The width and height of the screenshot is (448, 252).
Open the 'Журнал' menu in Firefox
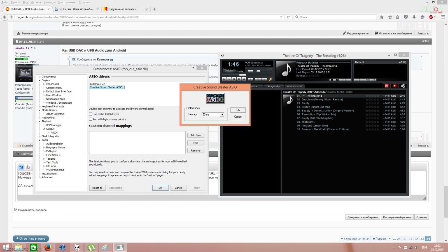pos(36,2)
